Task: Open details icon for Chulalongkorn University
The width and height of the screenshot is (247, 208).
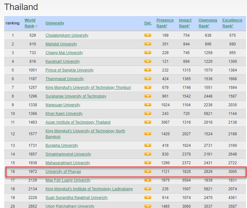Action: 148,35
